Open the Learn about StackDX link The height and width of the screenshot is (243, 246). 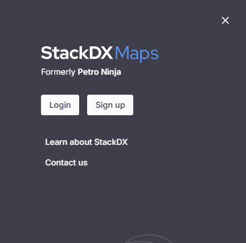tap(87, 142)
